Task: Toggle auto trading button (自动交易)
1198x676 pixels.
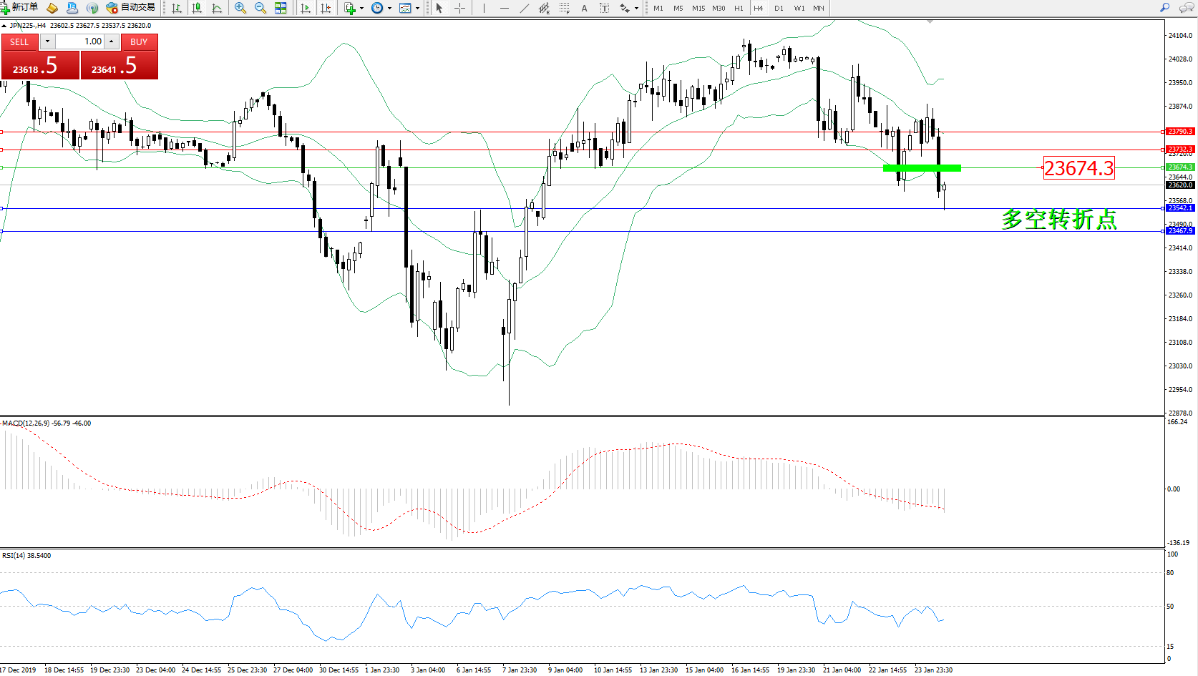Action: coord(130,8)
